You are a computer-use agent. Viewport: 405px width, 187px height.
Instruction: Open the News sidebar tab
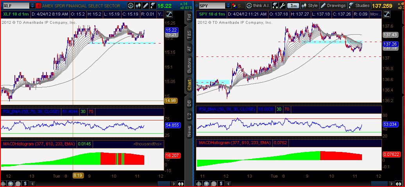pos(189,131)
